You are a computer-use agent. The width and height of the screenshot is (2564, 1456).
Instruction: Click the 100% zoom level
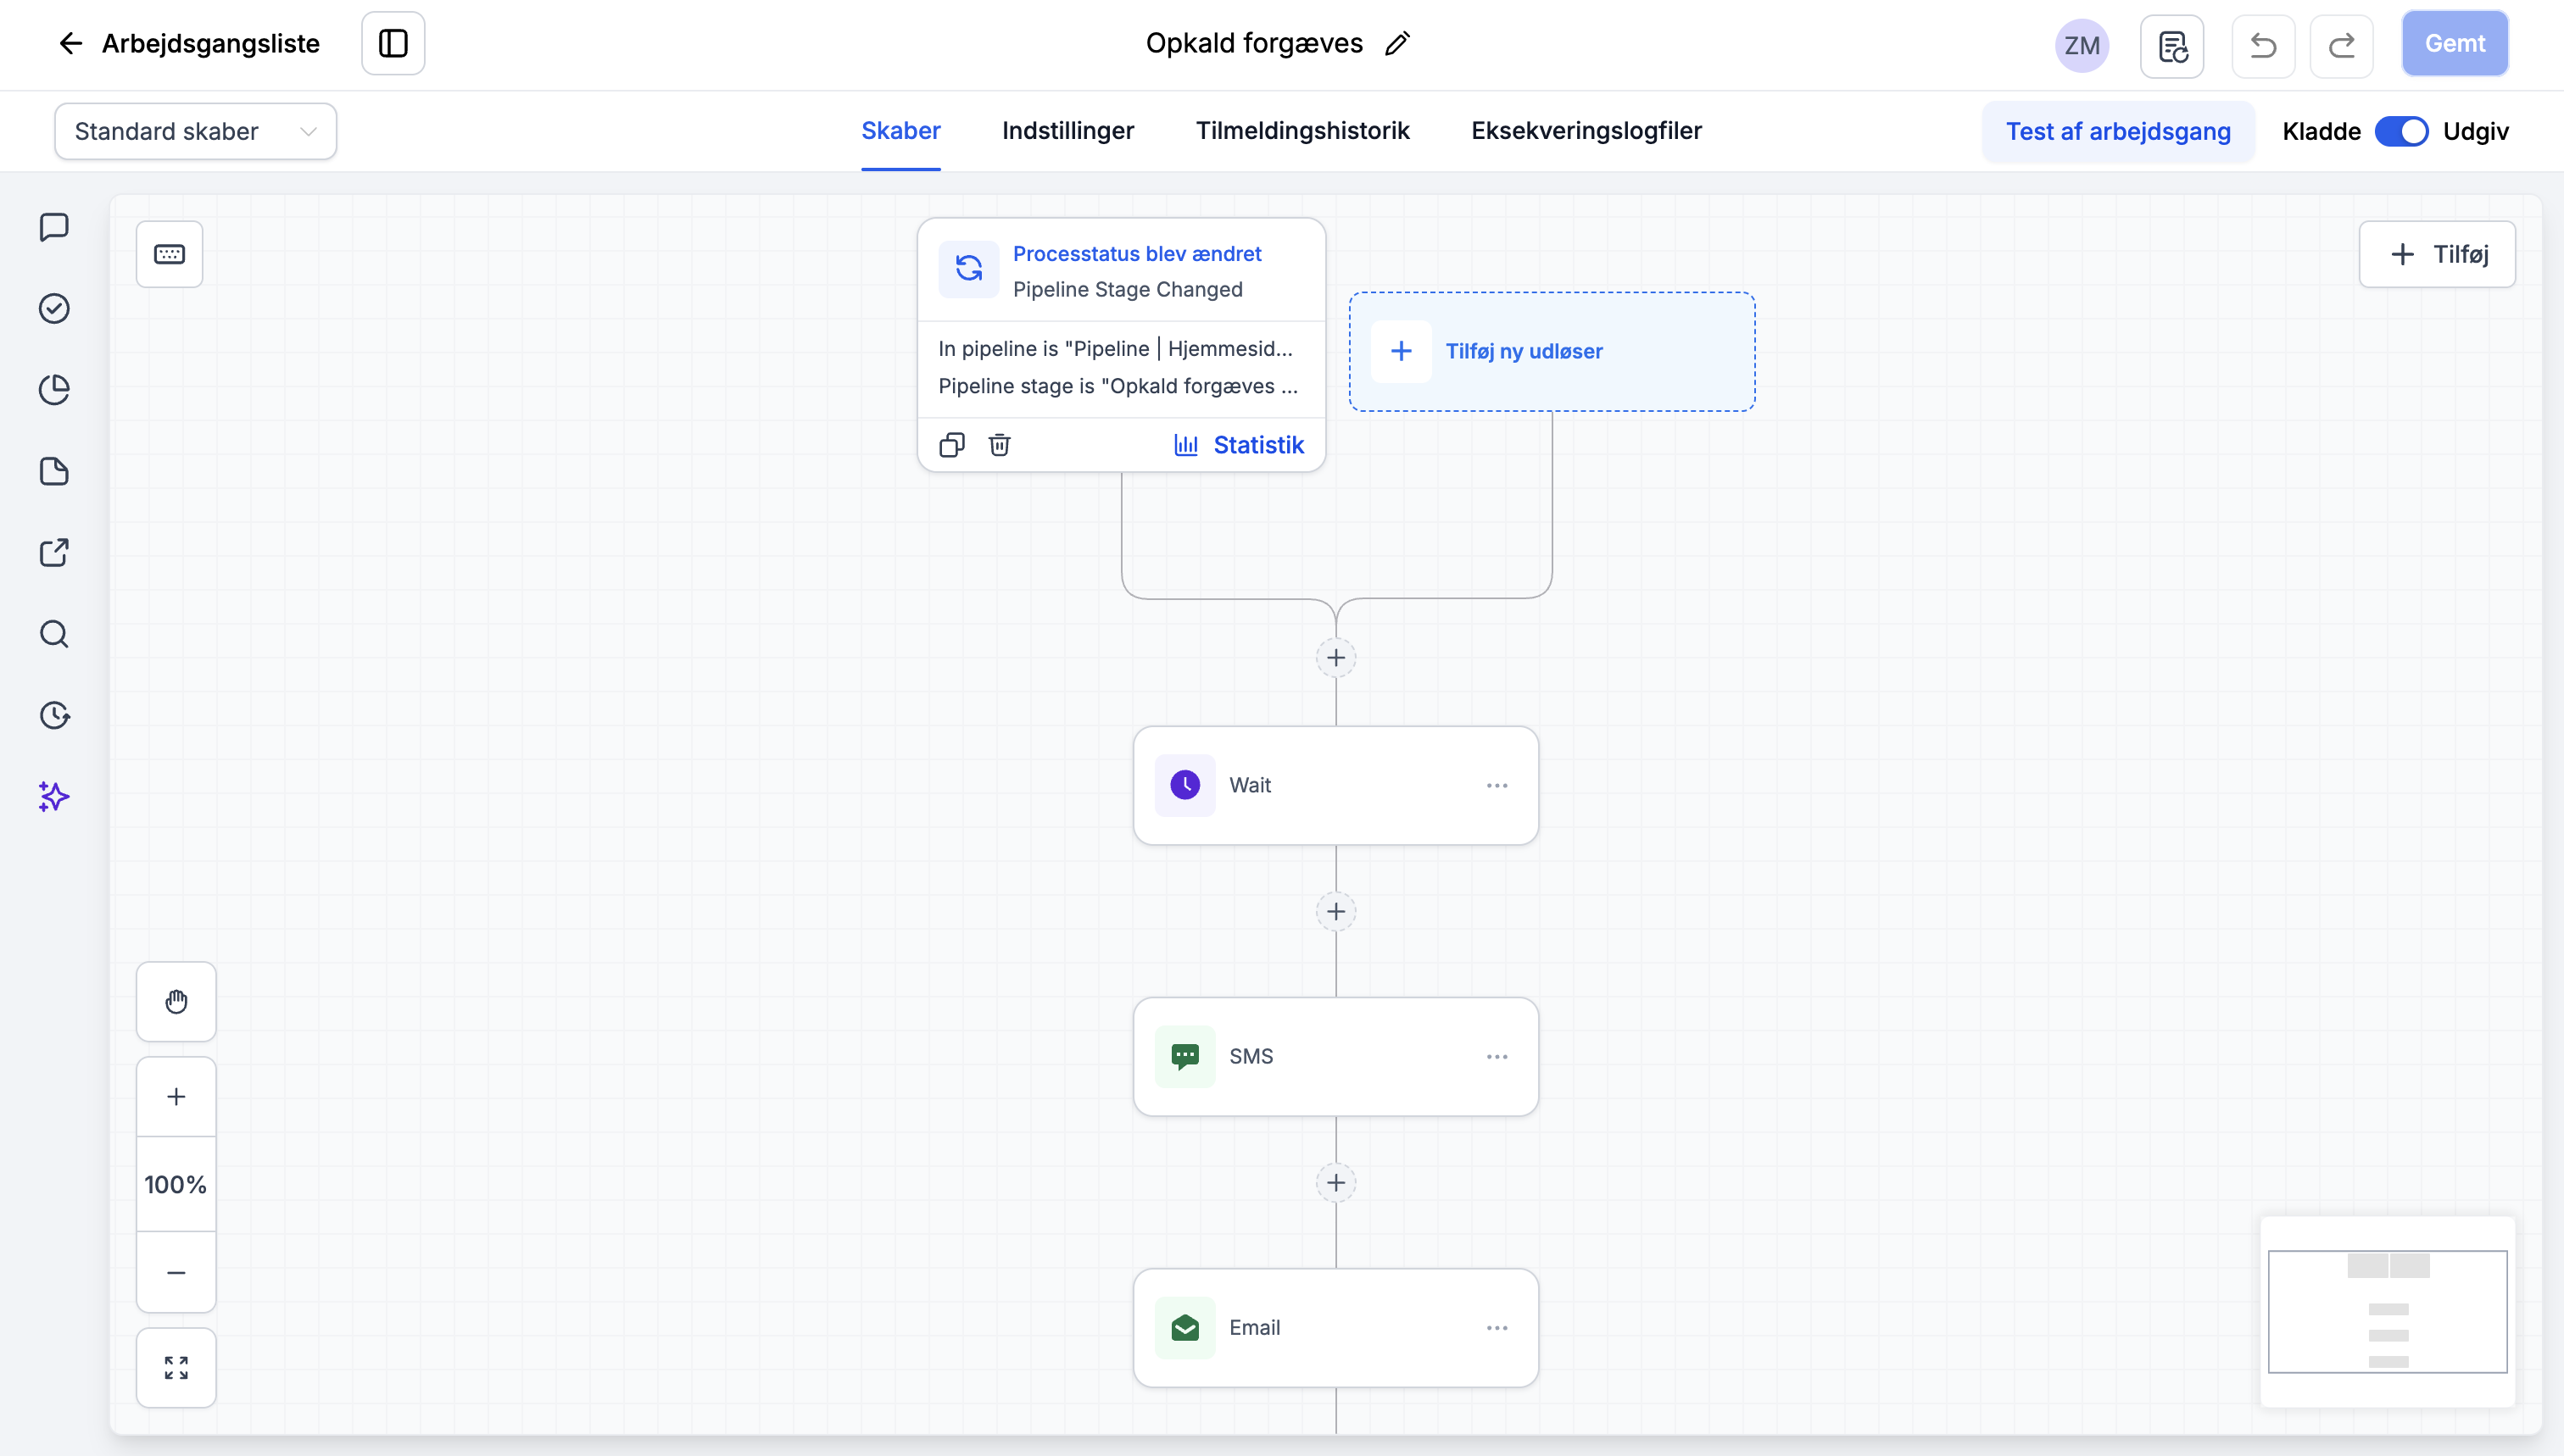tap(176, 1184)
